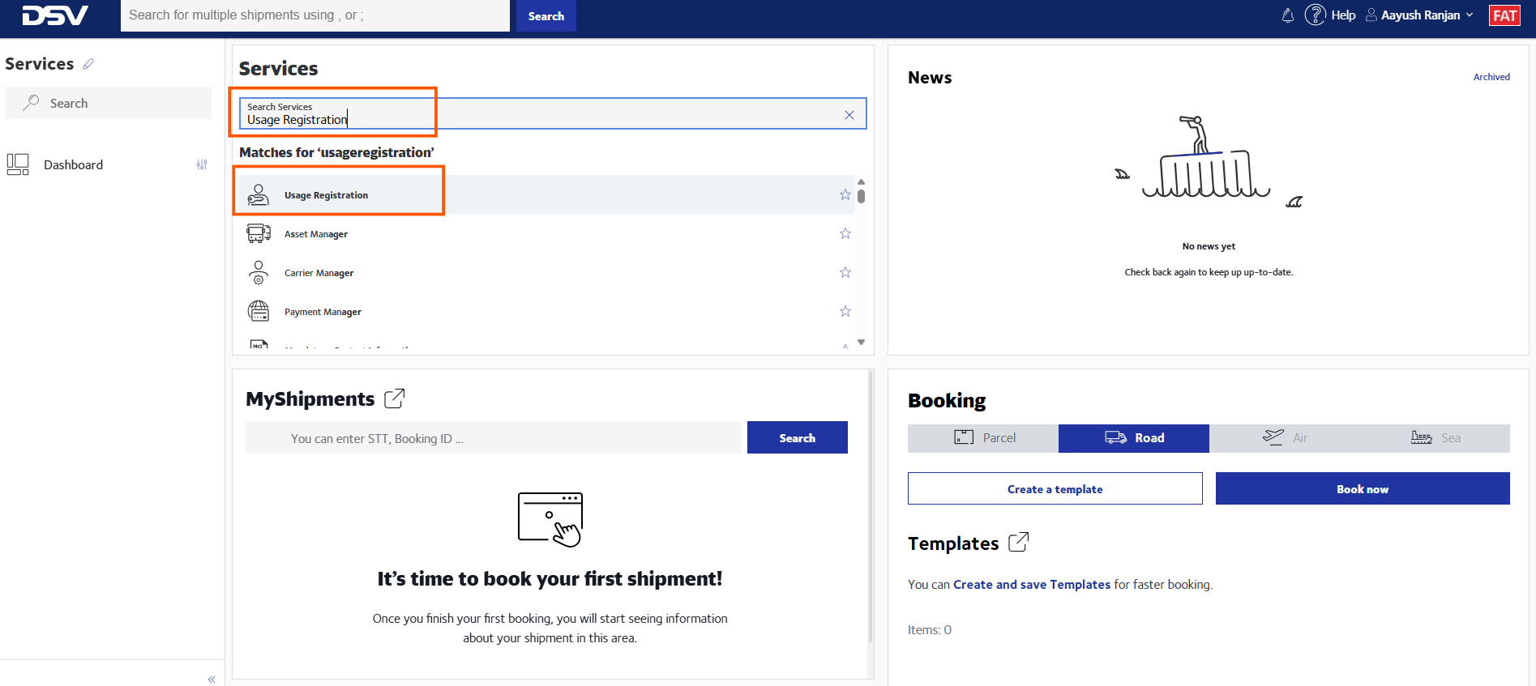Click the sidebar Search box
The width and height of the screenshot is (1536, 686).
pos(109,103)
